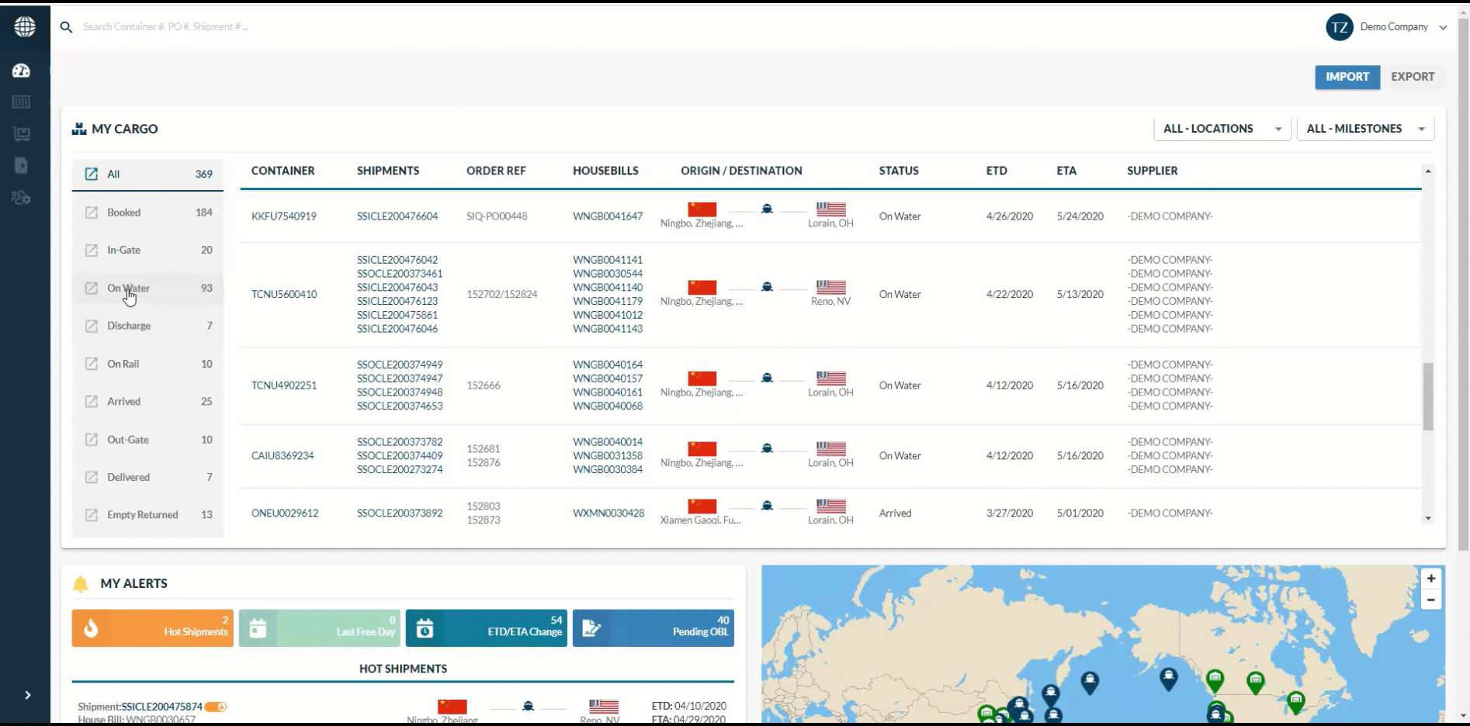
Task: Expand the ALL - MILESTONES dropdown
Action: click(1365, 128)
